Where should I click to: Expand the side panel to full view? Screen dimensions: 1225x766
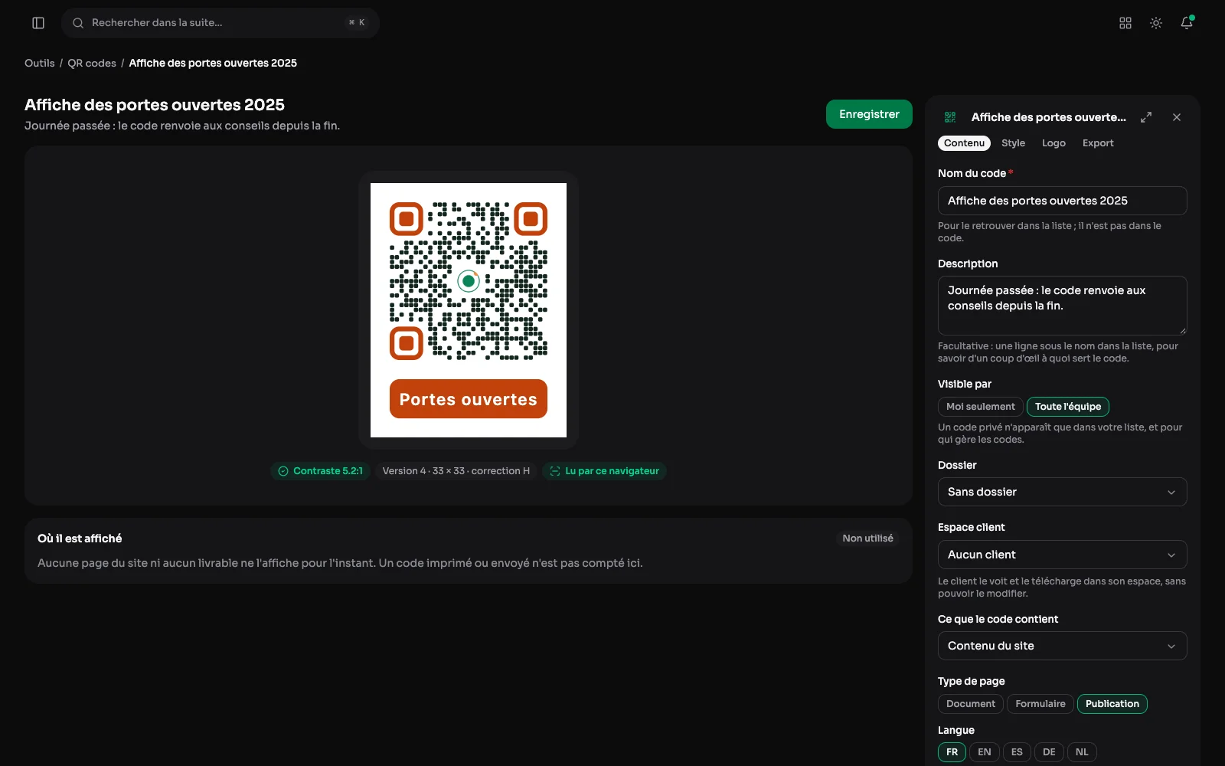[x=1146, y=117]
